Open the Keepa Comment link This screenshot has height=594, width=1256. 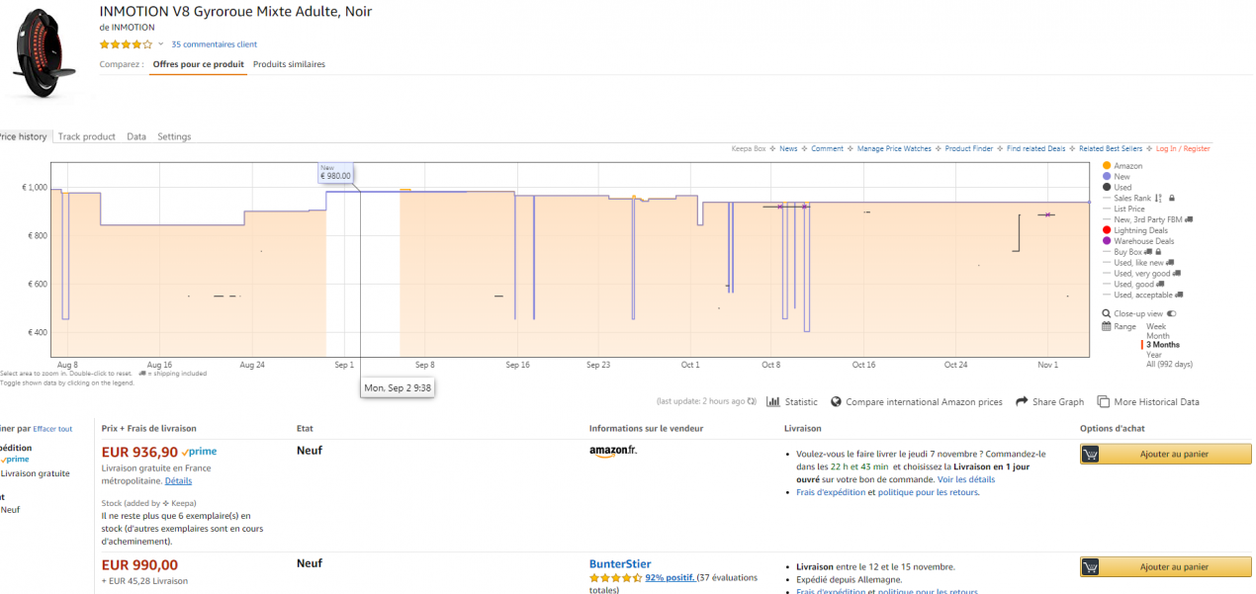point(828,148)
